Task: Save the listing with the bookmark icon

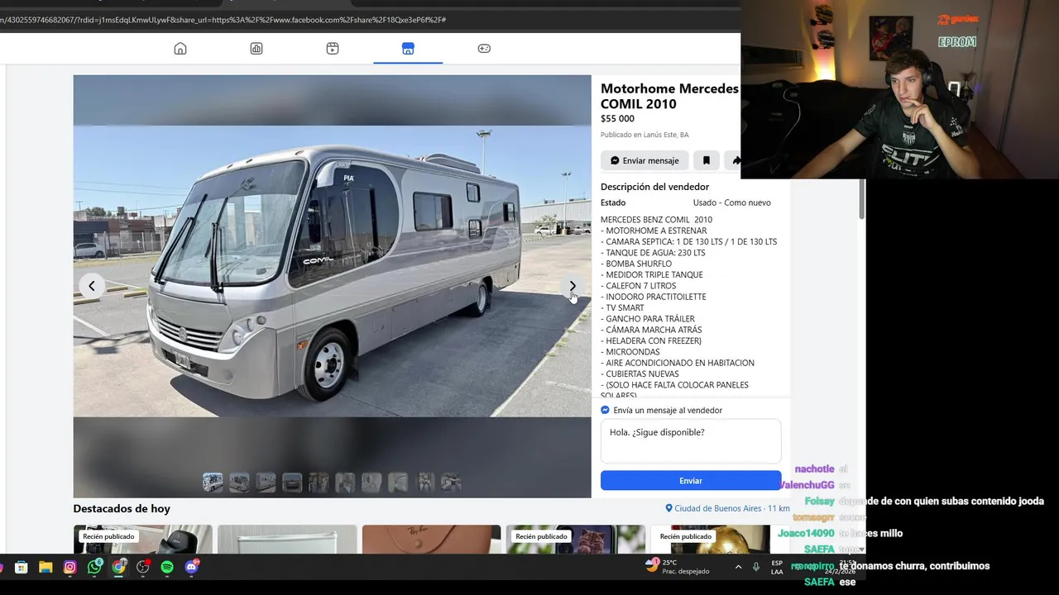Action: [706, 160]
